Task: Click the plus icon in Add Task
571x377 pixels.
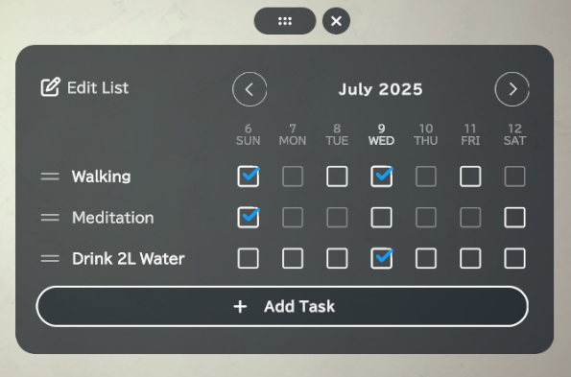Action: [240, 307]
